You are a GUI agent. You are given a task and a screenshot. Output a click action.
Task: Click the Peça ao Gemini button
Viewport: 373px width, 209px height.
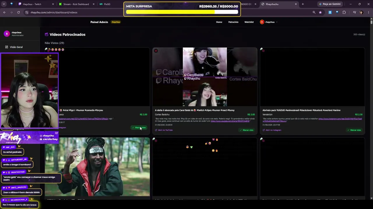pos(330,4)
